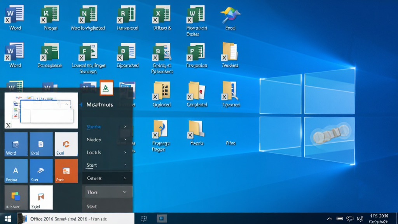This screenshot has height=224, width=398.
Task: Show hidden tray icons chevron
Action: pos(330,219)
